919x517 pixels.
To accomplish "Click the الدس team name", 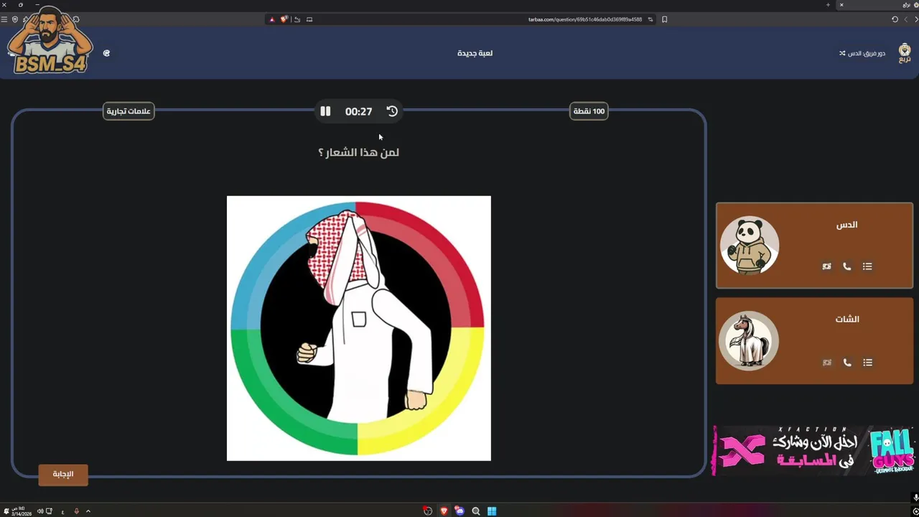I will point(847,225).
